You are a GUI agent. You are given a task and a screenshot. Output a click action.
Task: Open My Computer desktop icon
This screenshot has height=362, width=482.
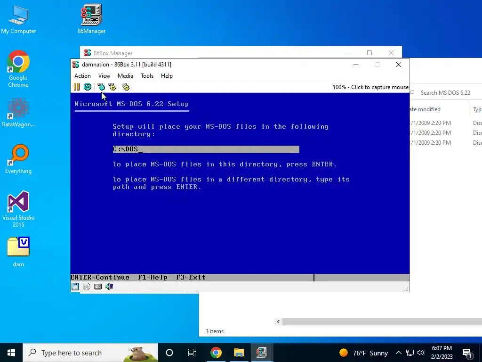tap(18, 19)
